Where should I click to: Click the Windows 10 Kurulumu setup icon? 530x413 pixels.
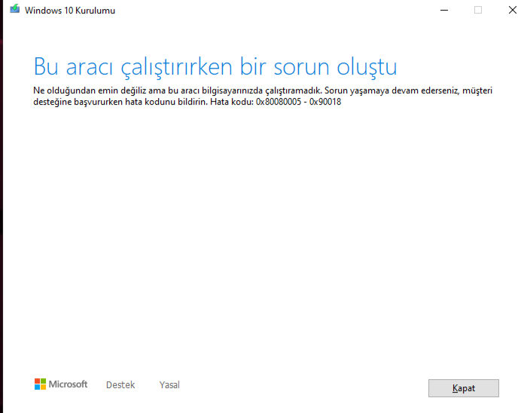point(14,9)
